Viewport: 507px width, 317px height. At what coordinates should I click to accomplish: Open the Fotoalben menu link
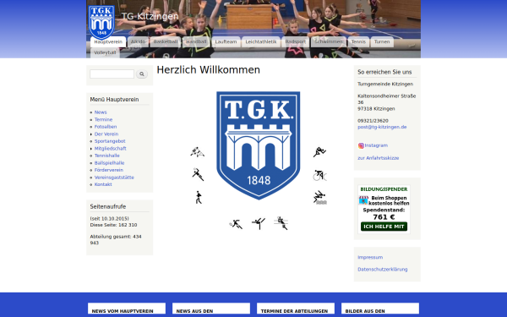pyautogui.click(x=106, y=127)
